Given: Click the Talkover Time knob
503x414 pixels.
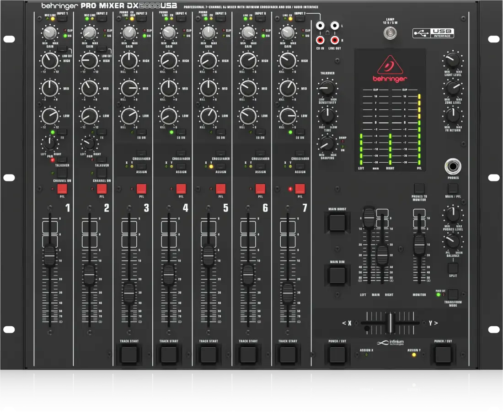Looking at the screenshot, I should (x=327, y=116).
